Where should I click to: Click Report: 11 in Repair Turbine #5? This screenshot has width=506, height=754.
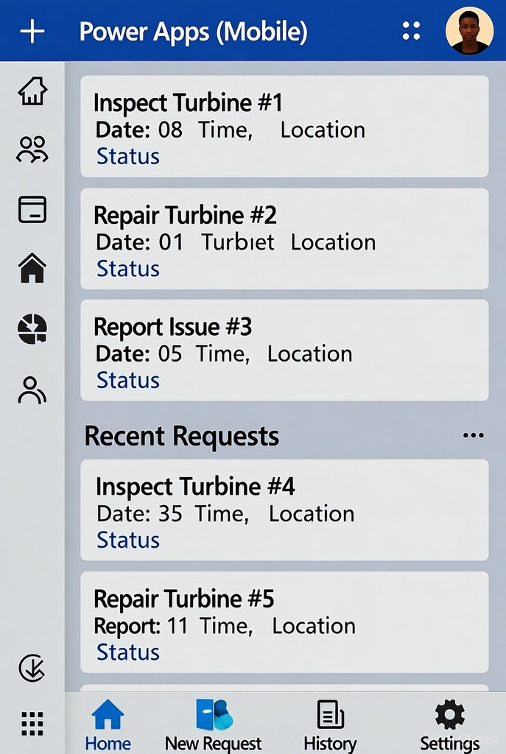tap(141, 626)
